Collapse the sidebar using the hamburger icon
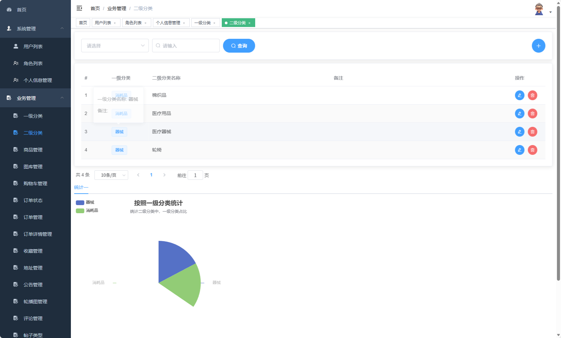Viewport: 561px width, 338px height. [79, 8]
